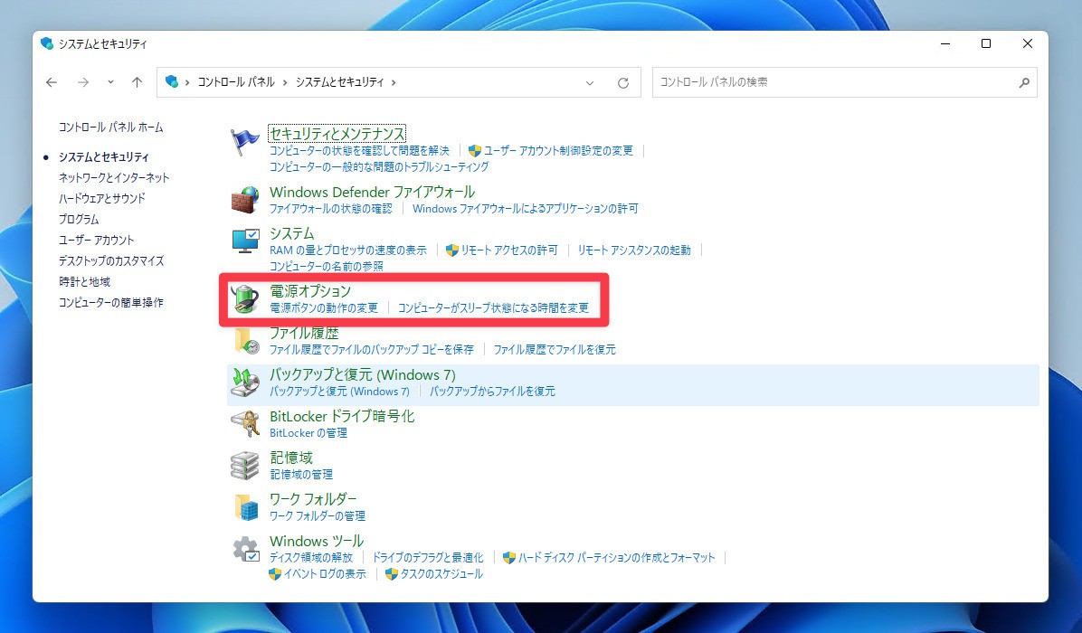This screenshot has height=633, width=1082.
Task: Click ドライブのデフラグと最適化 link
Action: click(428, 557)
